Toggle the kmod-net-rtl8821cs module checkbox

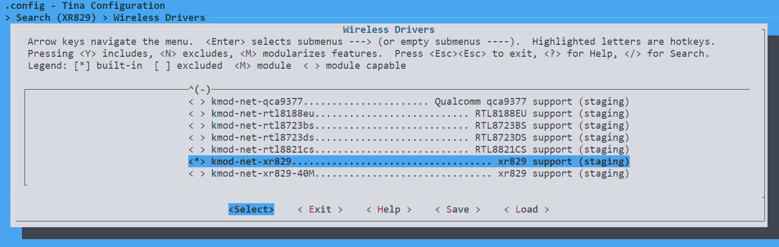coord(197,150)
